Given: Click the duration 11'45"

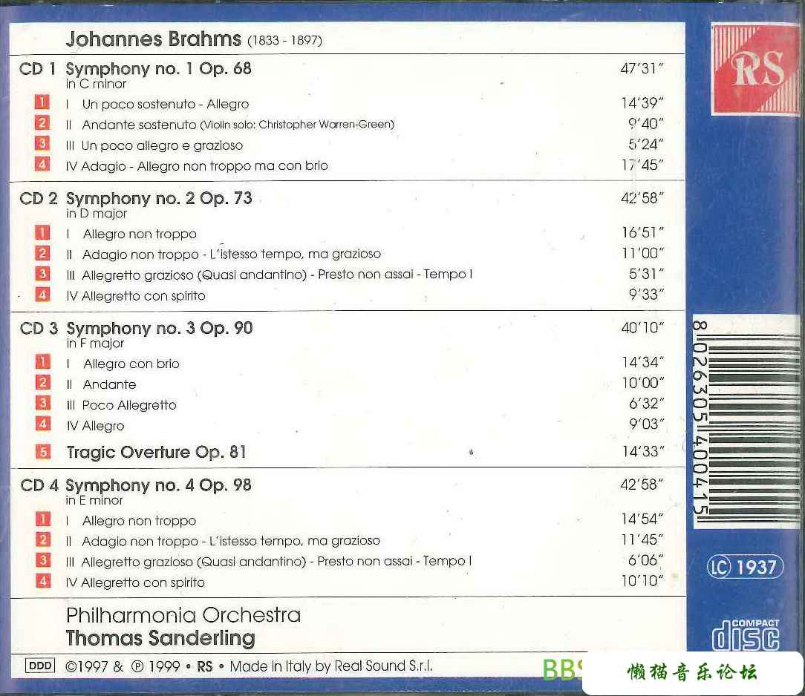Looking at the screenshot, I should click(642, 539).
